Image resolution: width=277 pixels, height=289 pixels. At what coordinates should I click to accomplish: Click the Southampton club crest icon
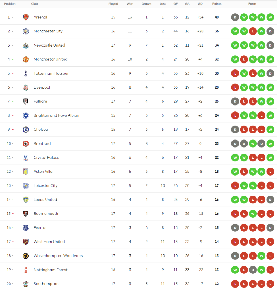coord(26,284)
